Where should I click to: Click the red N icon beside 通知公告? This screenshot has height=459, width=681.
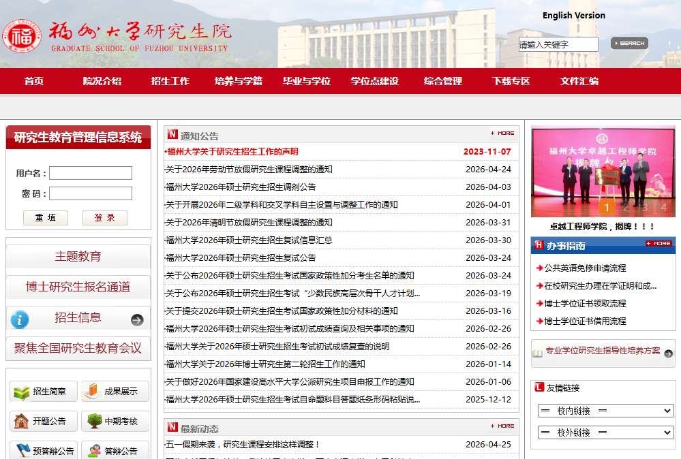tap(173, 134)
